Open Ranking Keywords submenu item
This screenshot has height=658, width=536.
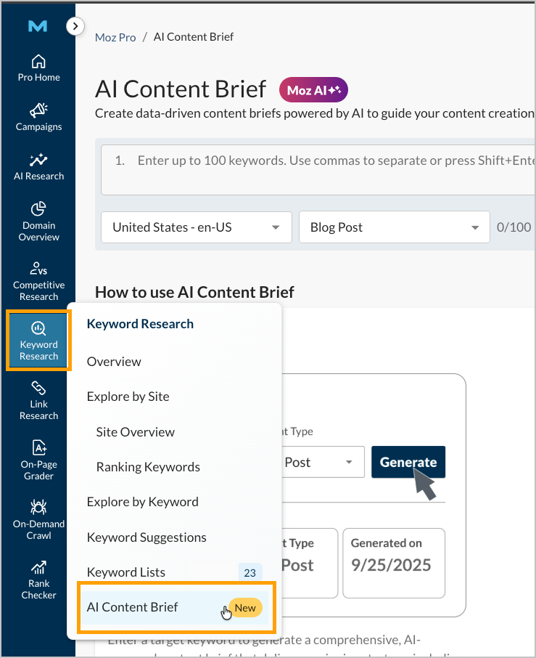tap(149, 467)
